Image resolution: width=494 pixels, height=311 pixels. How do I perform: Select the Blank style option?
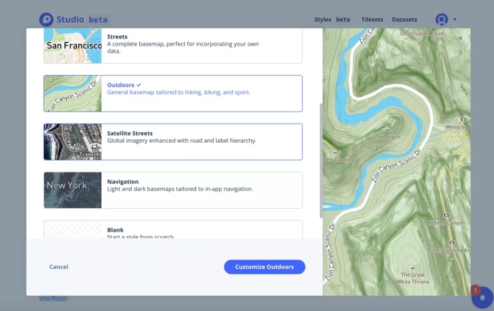pyautogui.click(x=173, y=229)
